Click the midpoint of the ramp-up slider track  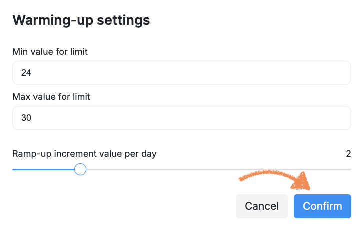182,170
